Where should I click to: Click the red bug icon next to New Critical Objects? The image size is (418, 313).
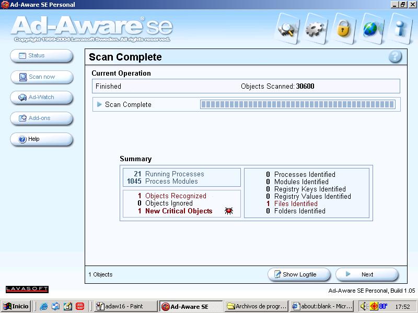229,211
